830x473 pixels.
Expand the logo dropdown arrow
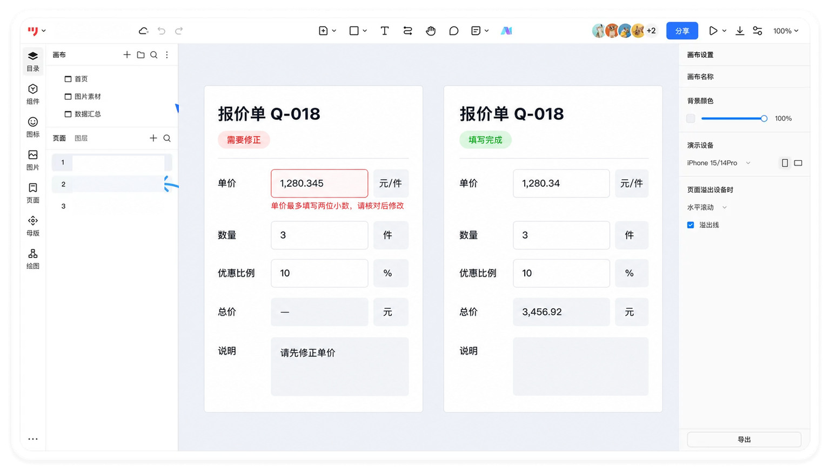[44, 31]
